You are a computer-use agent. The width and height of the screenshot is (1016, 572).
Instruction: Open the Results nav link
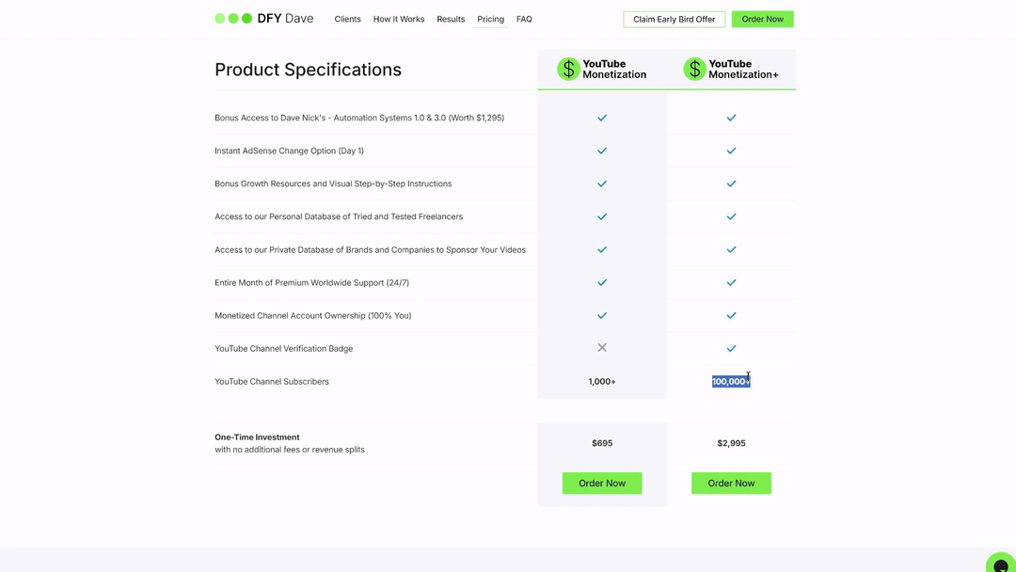[451, 19]
